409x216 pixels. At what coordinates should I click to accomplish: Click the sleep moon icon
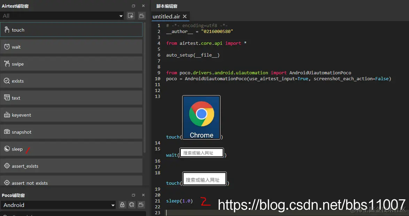(x=7, y=149)
